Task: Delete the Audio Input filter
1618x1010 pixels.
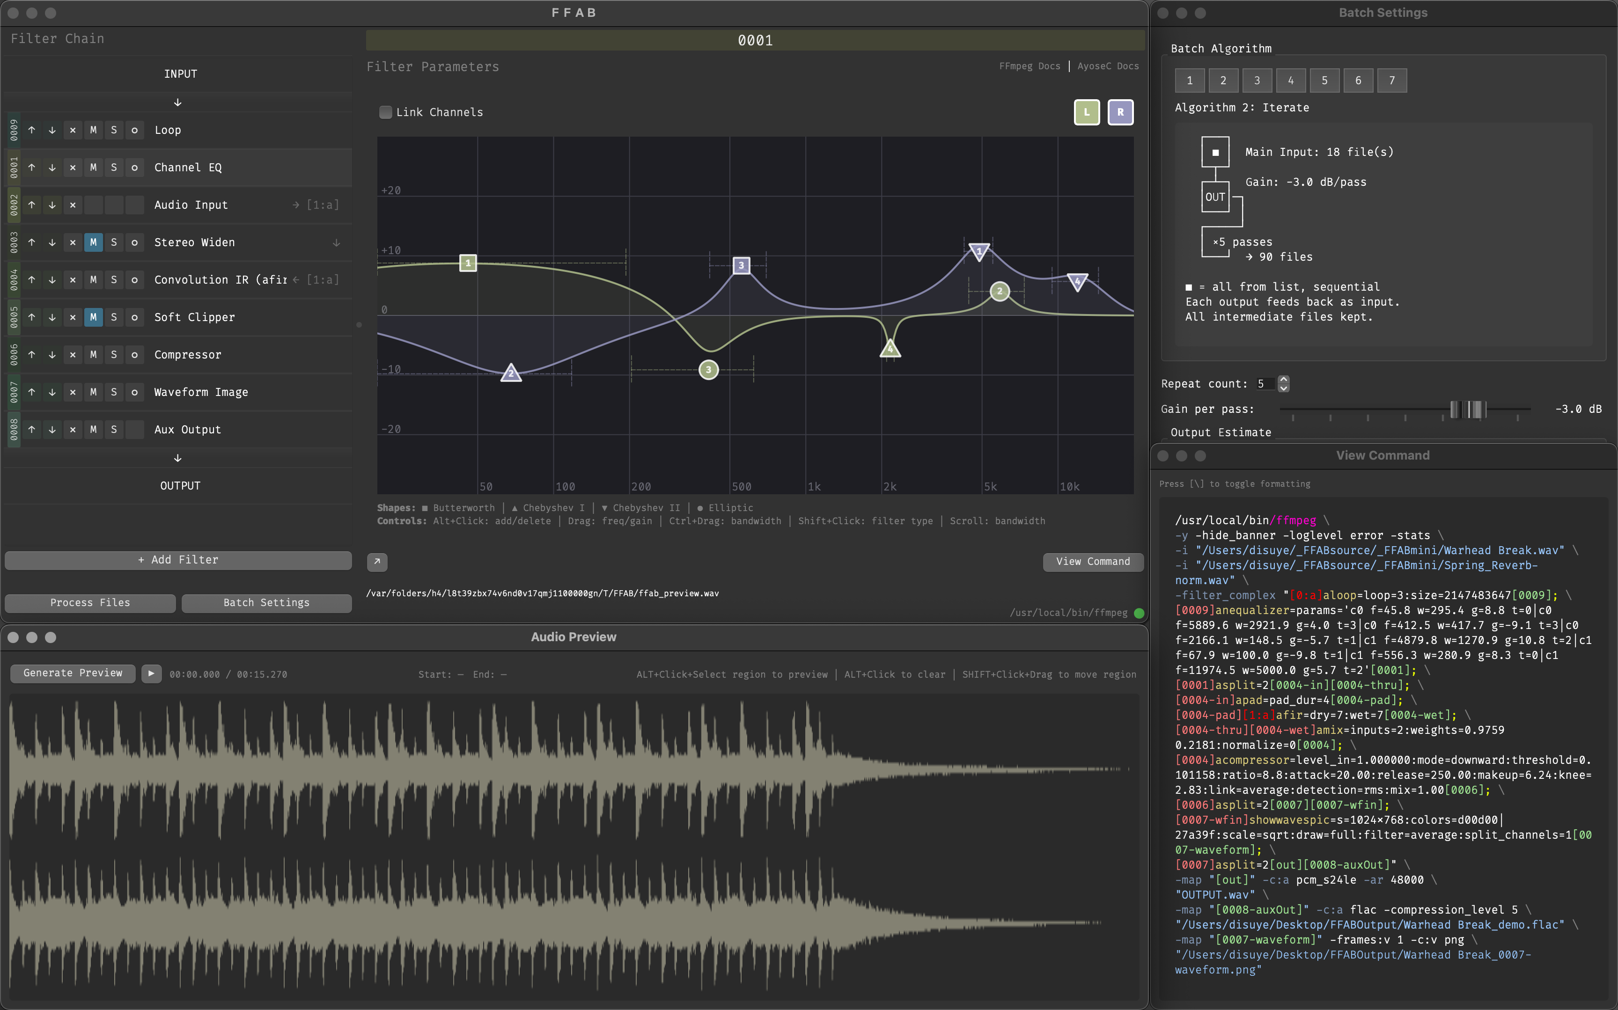Action: pos(73,205)
